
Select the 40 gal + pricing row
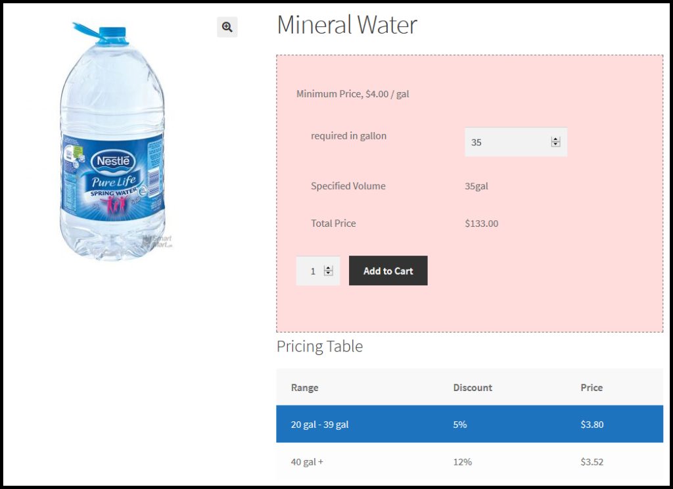point(469,462)
